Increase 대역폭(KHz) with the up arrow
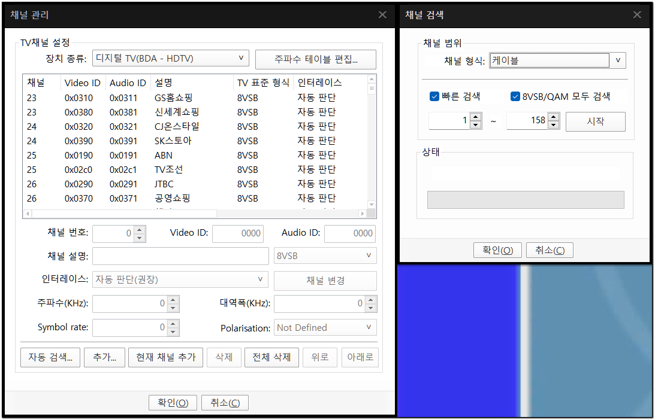Viewport: 655px width, 420px height. click(370, 300)
